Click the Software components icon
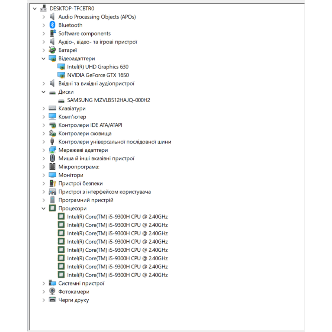332x332 pixels. tap(52, 33)
